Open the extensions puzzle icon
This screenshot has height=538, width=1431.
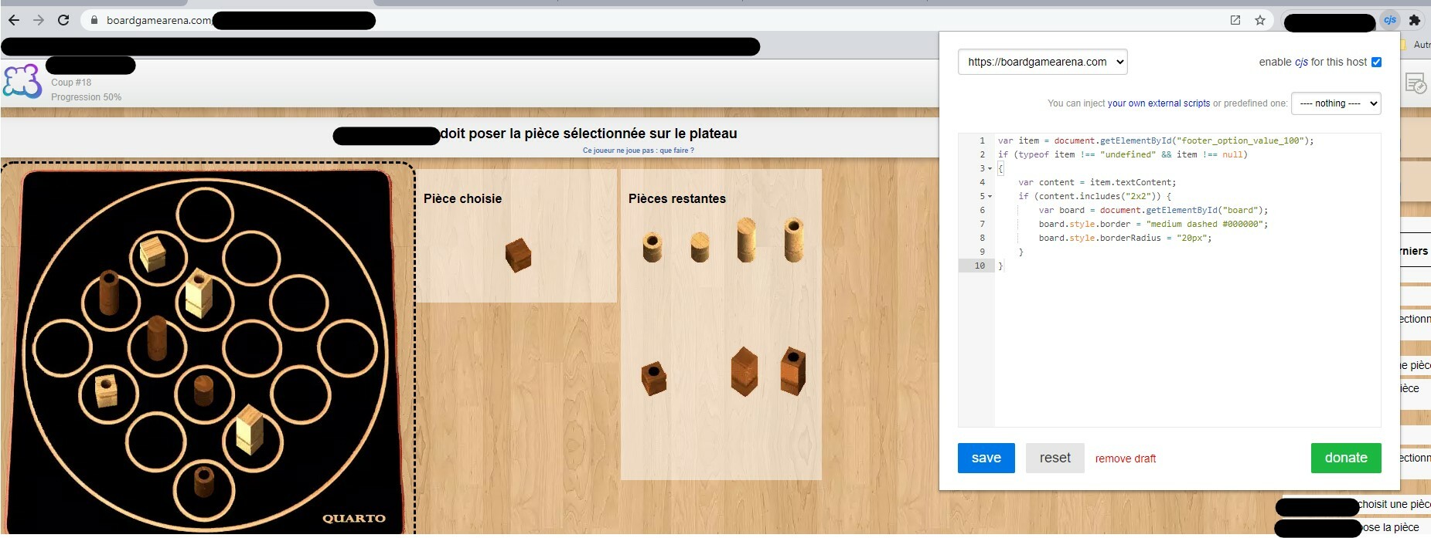tap(1415, 20)
